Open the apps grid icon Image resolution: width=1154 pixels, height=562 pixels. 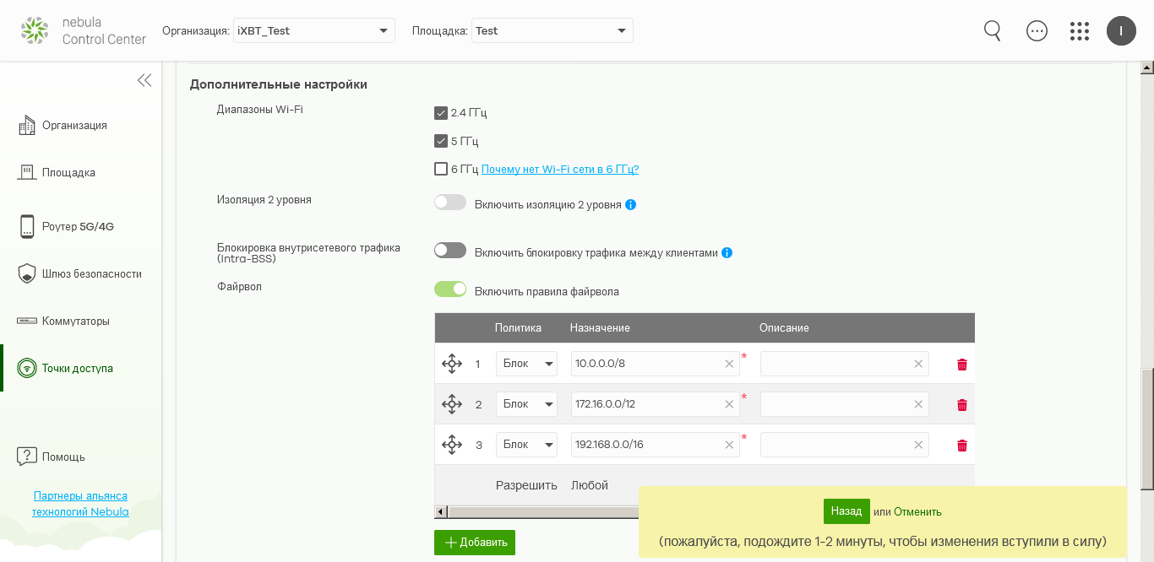click(1079, 31)
